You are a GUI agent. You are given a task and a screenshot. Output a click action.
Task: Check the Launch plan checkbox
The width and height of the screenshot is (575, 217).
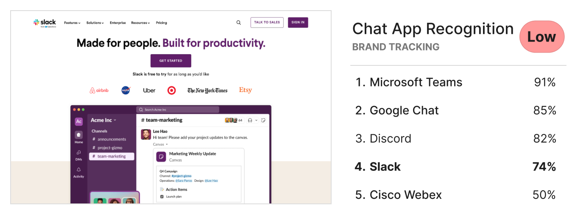[x=162, y=197]
